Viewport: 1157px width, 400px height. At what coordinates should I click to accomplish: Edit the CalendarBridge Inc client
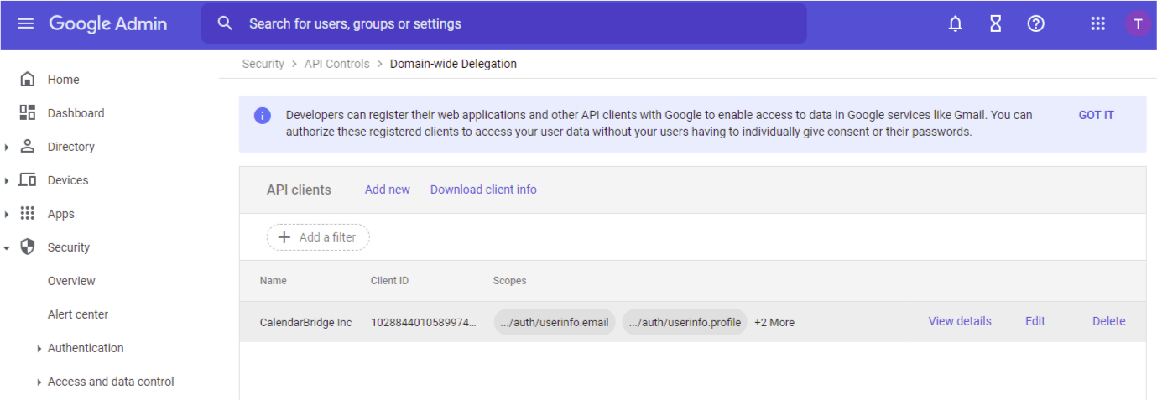pyautogui.click(x=1035, y=321)
